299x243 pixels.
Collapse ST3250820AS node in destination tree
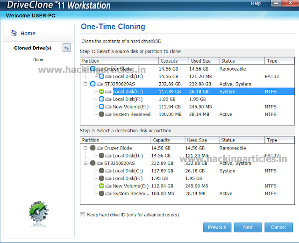(x=85, y=163)
